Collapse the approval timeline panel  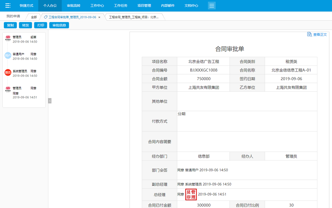pyautogui.click(x=50, y=101)
